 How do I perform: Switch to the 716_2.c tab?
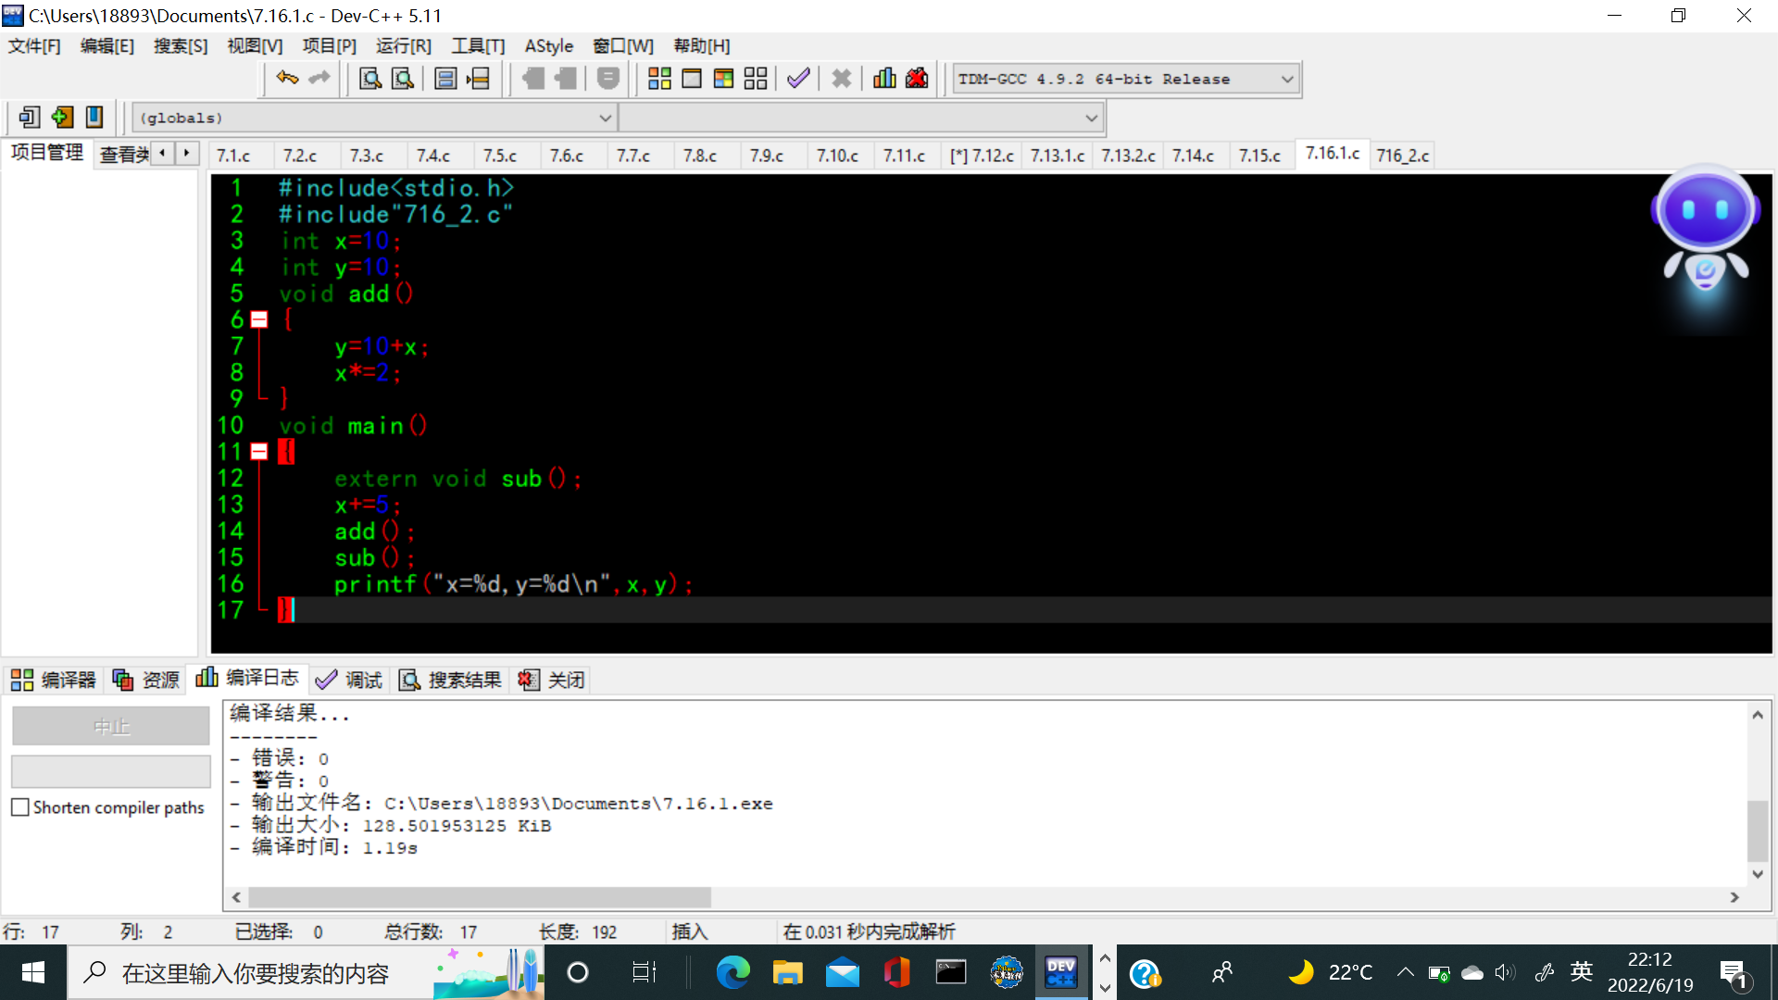click(x=1403, y=156)
